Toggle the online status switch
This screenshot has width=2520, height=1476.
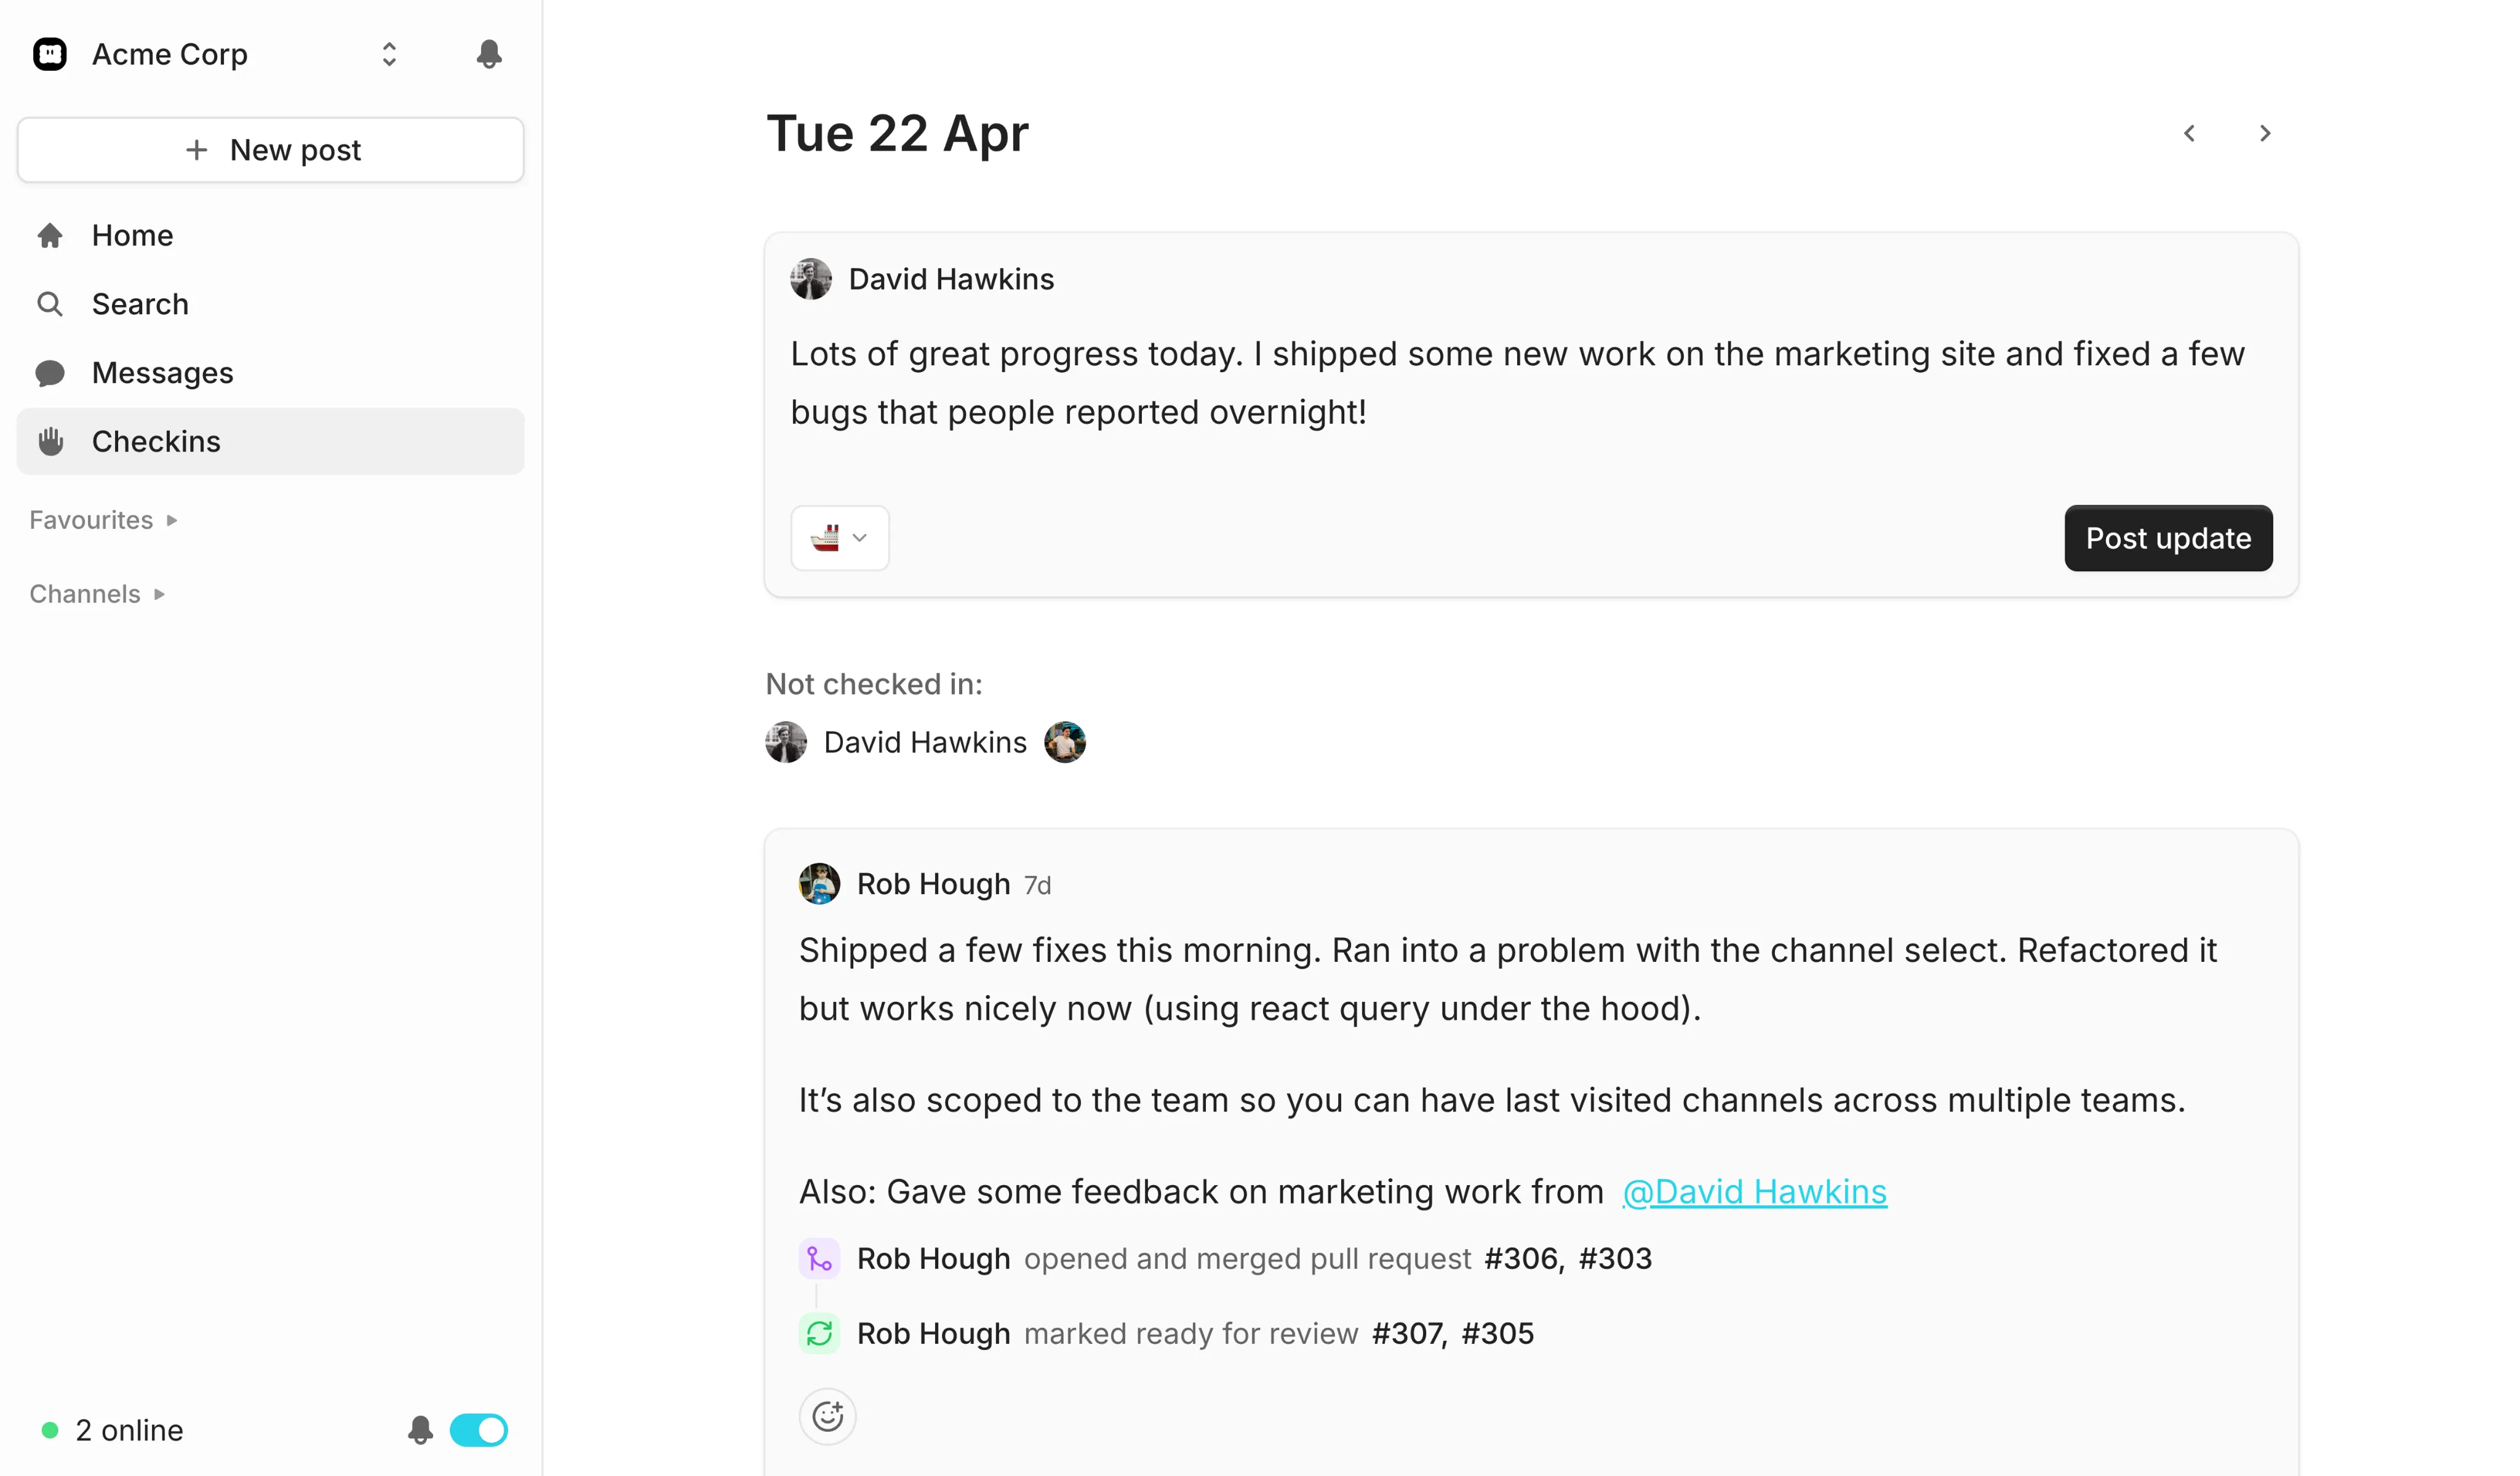point(478,1430)
